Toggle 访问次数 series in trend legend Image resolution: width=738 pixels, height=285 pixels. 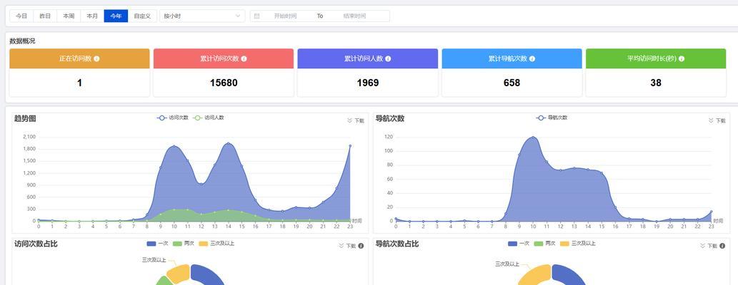173,118
